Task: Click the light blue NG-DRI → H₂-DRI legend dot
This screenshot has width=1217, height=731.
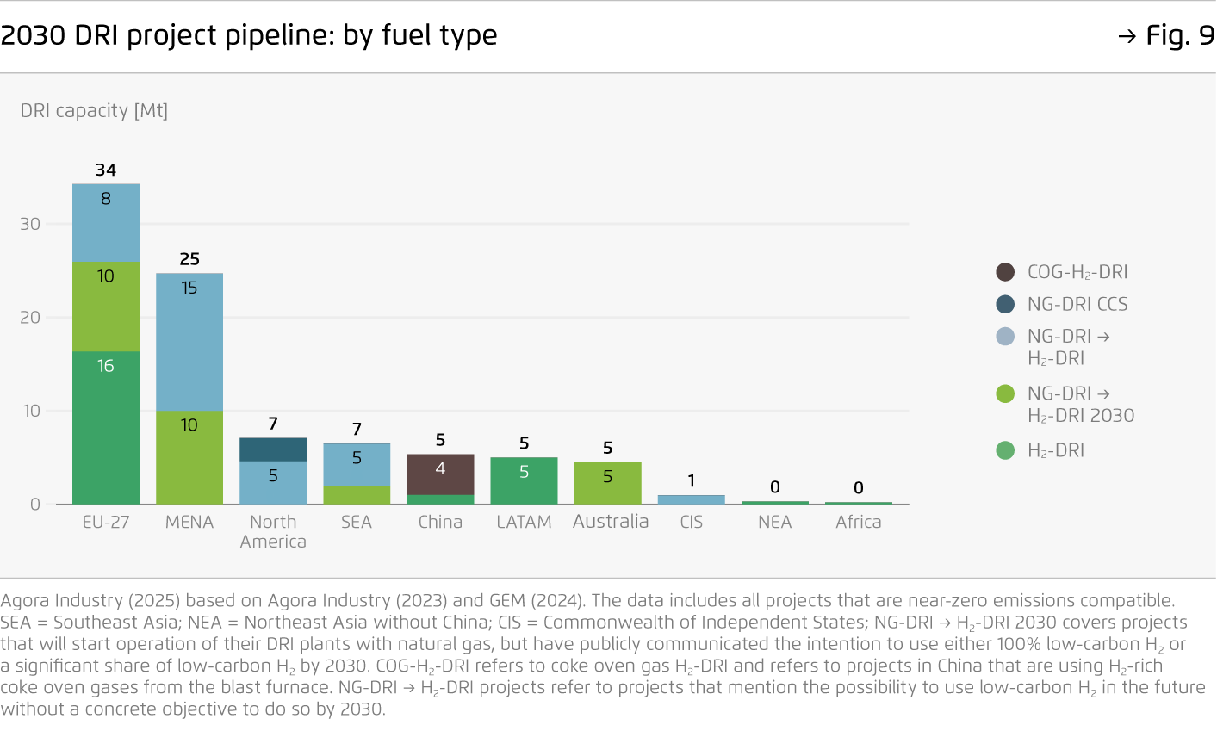Action: (x=1005, y=337)
